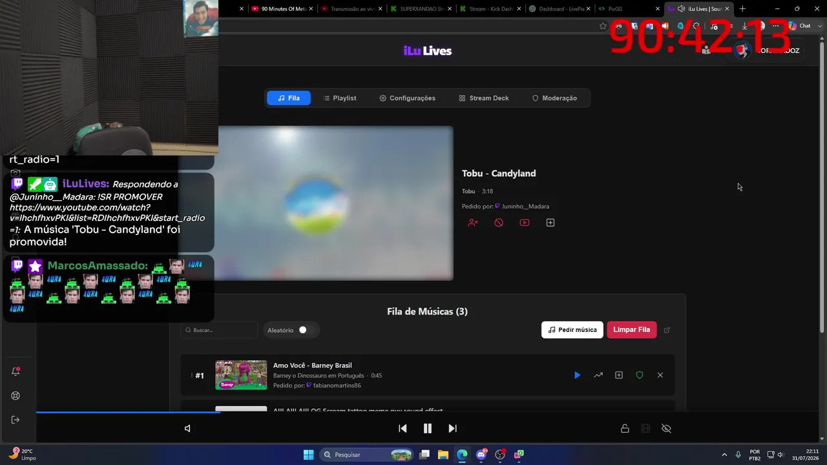Click the remove-user icon for Tobu - Candyland
Screen dimensions: 827x465
coord(473,223)
